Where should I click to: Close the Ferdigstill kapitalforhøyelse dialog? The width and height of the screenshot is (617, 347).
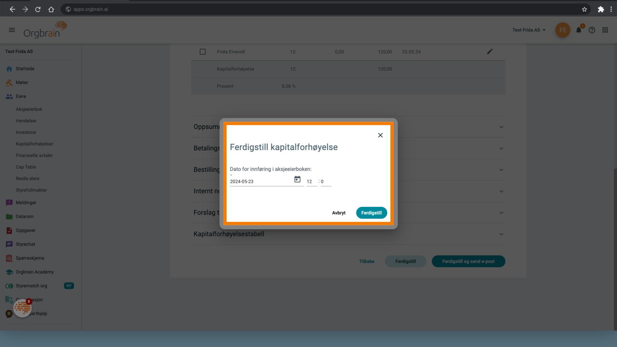click(x=380, y=135)
